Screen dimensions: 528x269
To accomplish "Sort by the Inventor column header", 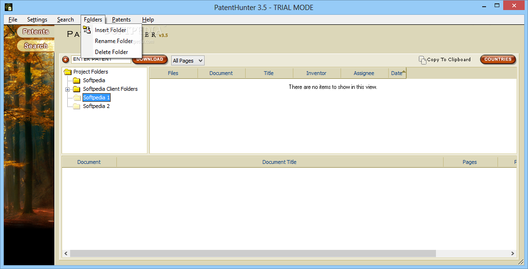I will coord(316,73).
